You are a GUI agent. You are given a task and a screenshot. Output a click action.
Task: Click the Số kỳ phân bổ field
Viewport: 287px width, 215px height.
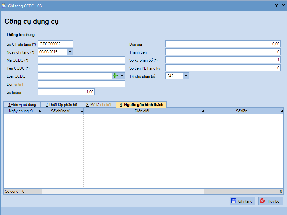[223, 60]
